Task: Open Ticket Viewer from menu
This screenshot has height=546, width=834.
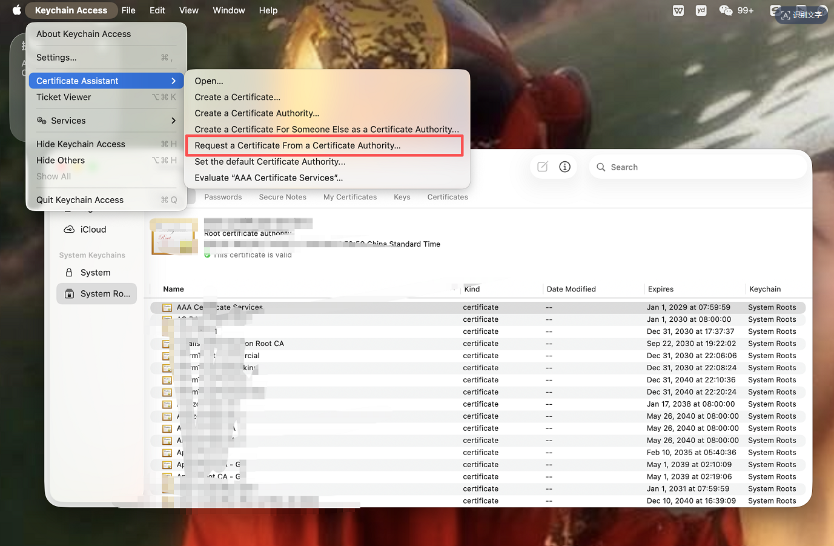Action: [64, 97]
